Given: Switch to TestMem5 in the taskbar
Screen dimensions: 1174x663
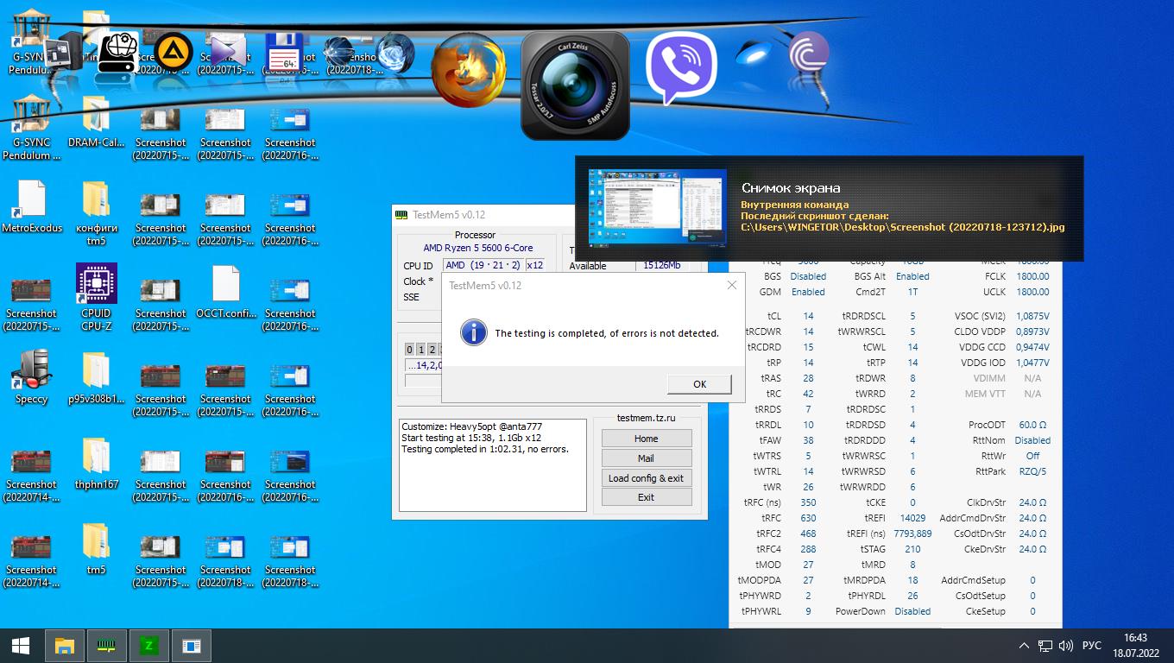Looking at the screenshot, I should pos(107,646).
